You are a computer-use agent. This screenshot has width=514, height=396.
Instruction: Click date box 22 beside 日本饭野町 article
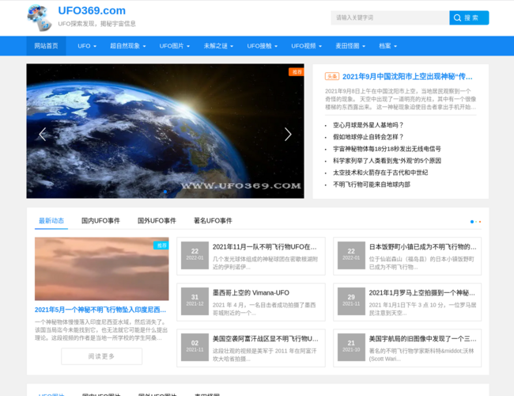351,255
